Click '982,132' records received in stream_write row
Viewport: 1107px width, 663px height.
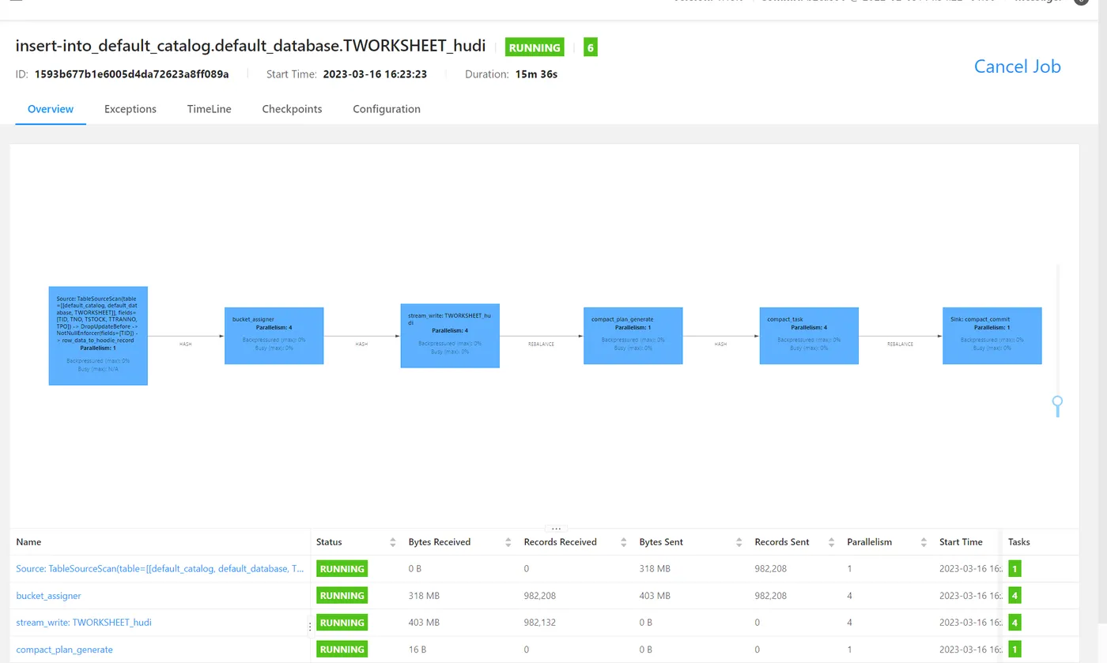click(540, 623)
